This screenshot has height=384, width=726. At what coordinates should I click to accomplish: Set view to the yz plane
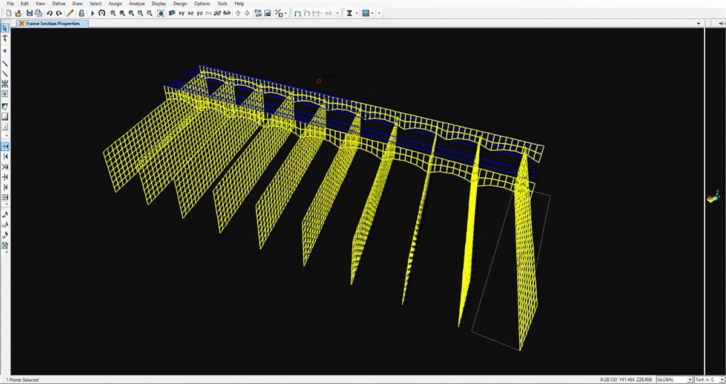coord(200,13)
